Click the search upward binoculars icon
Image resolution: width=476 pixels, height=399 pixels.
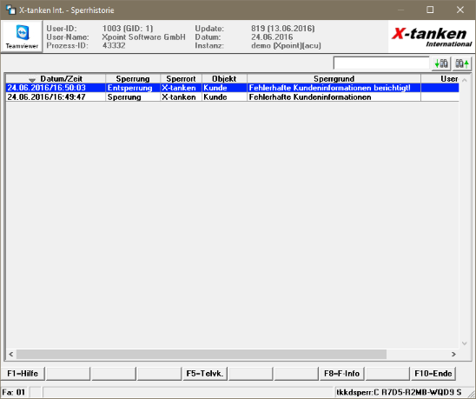(462, 63)
